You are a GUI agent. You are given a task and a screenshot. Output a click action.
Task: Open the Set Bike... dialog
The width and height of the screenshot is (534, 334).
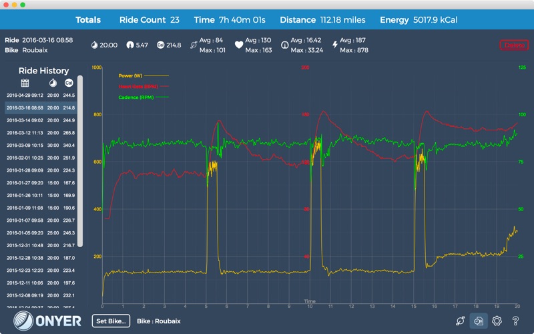click(111, 321)
